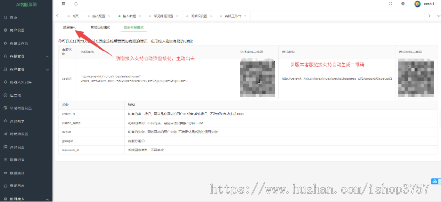
Task: Click the 商户设置 gear icon in sidebar
Action: coord(5,30)
